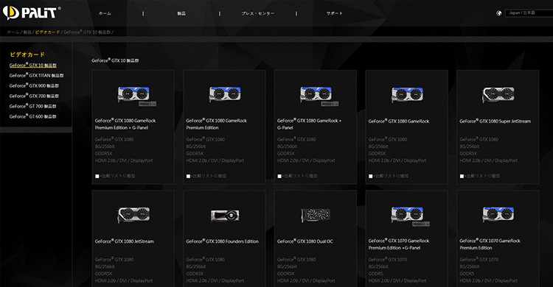Open the Japan region dropdown

pos(529,13)
